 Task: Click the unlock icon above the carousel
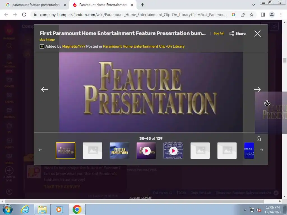point(259,139)
